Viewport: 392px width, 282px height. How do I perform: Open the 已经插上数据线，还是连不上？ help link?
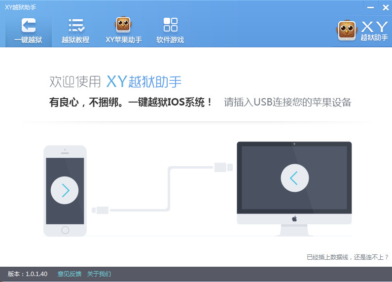click(x=347, y=257)
